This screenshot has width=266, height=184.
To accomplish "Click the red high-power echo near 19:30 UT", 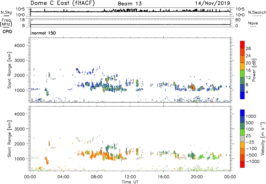I will click(x=193, y=87).
